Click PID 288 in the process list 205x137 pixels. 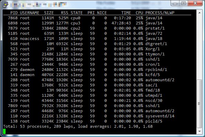click(14, 80)
